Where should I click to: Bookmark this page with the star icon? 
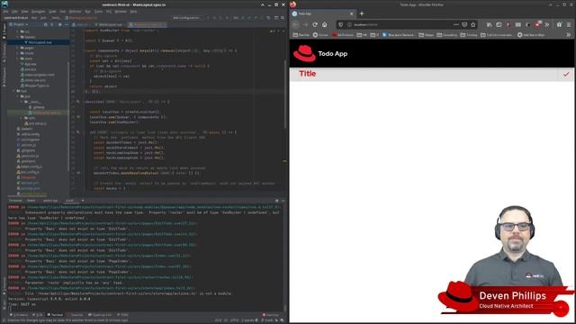(x=473, y=24)
